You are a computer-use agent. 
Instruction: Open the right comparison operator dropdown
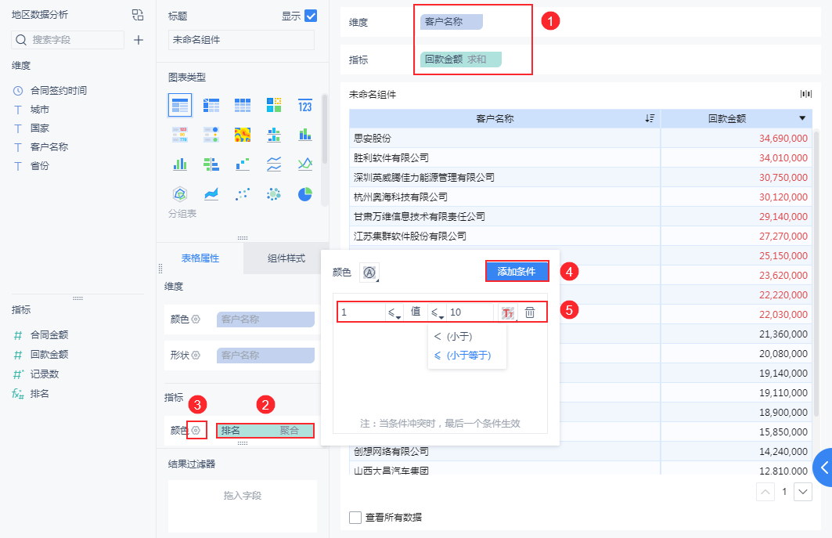pyautogui.click(x=438, y=312)
